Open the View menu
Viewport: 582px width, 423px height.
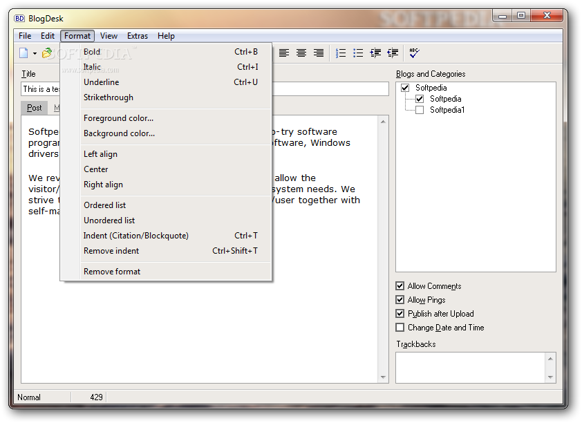[109, 36]
